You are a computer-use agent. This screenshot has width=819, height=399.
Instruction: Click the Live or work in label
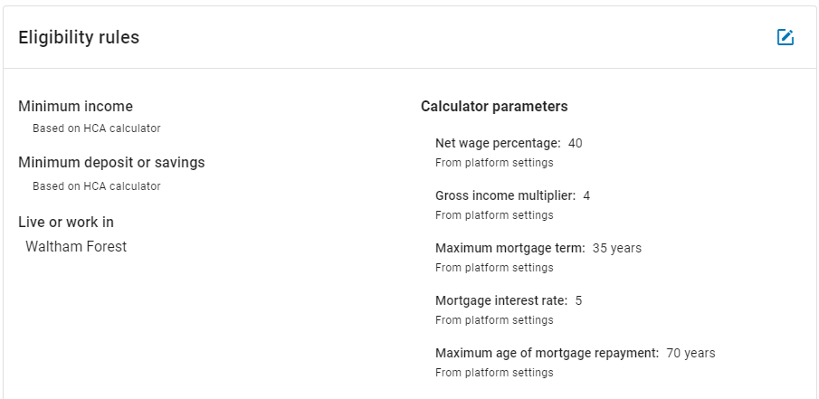click(x=66, y=223)
